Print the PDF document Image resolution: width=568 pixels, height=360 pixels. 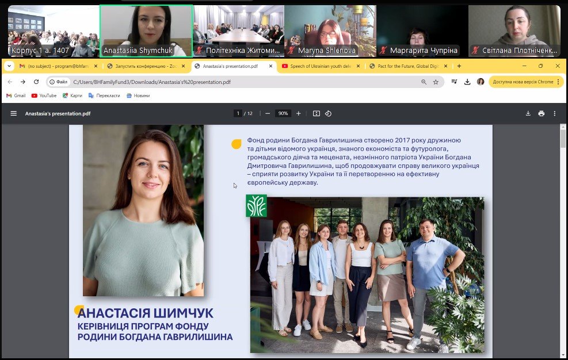tap(541, 113)
